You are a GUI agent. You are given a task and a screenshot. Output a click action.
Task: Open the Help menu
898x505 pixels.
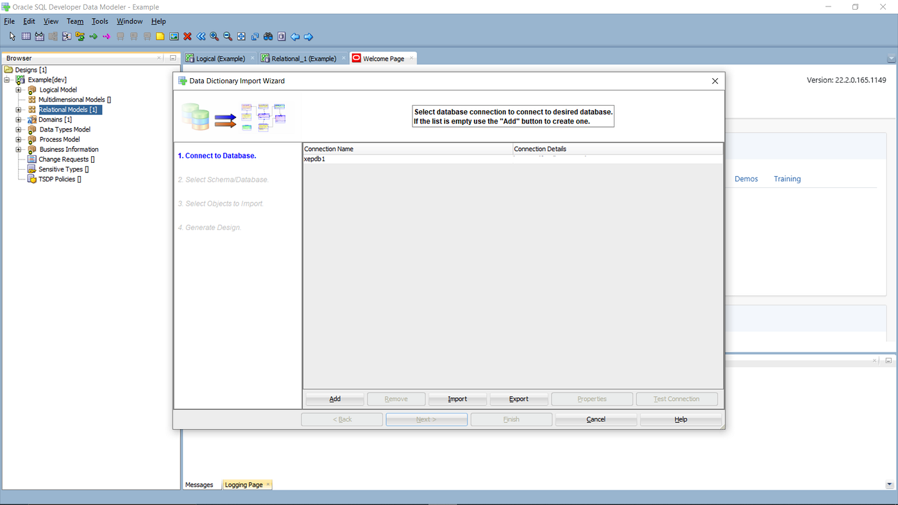click(x=158, y=21)
